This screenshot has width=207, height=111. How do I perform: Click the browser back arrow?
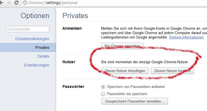click(1, 2)
